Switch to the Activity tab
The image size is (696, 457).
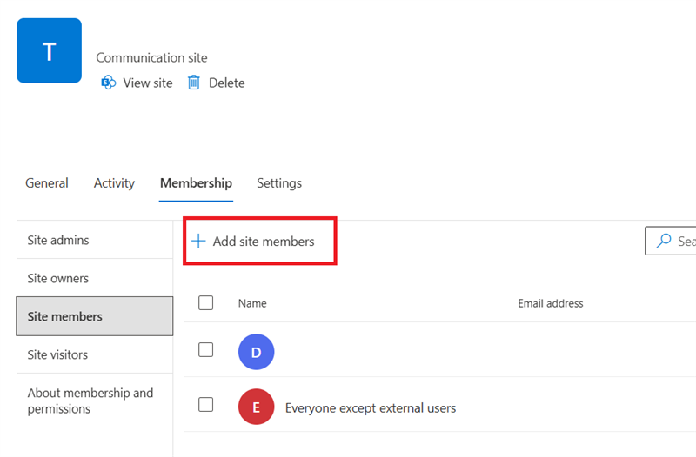click(114, 183)
